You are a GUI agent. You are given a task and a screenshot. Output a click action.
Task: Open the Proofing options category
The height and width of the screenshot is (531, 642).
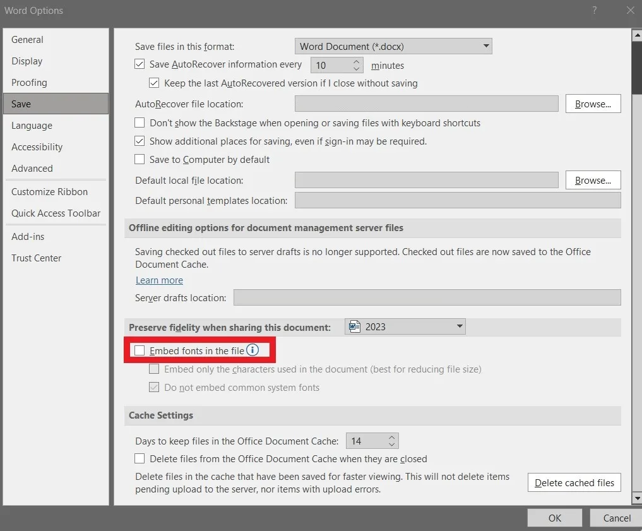(x=56, y=82)
